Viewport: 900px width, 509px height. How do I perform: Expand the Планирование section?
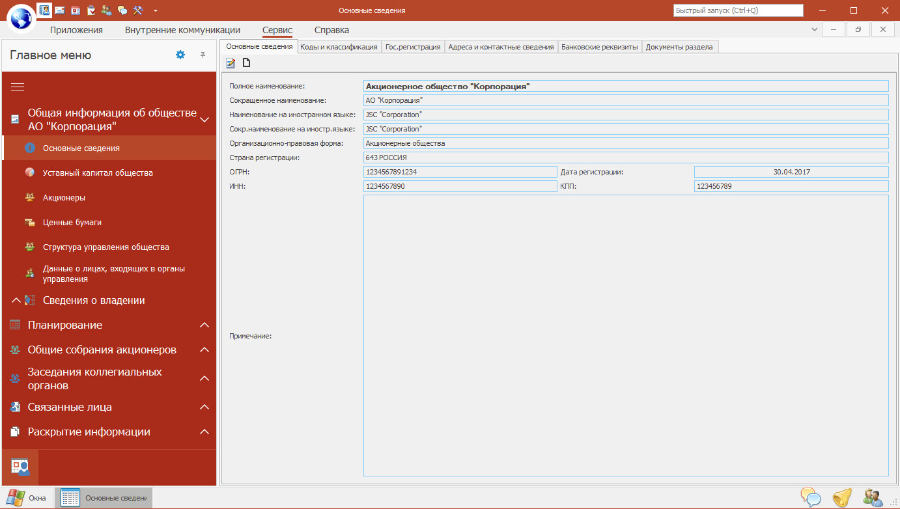204,325
